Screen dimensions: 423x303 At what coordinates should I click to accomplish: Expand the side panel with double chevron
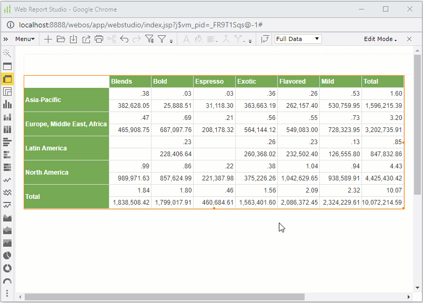[6, 39]
